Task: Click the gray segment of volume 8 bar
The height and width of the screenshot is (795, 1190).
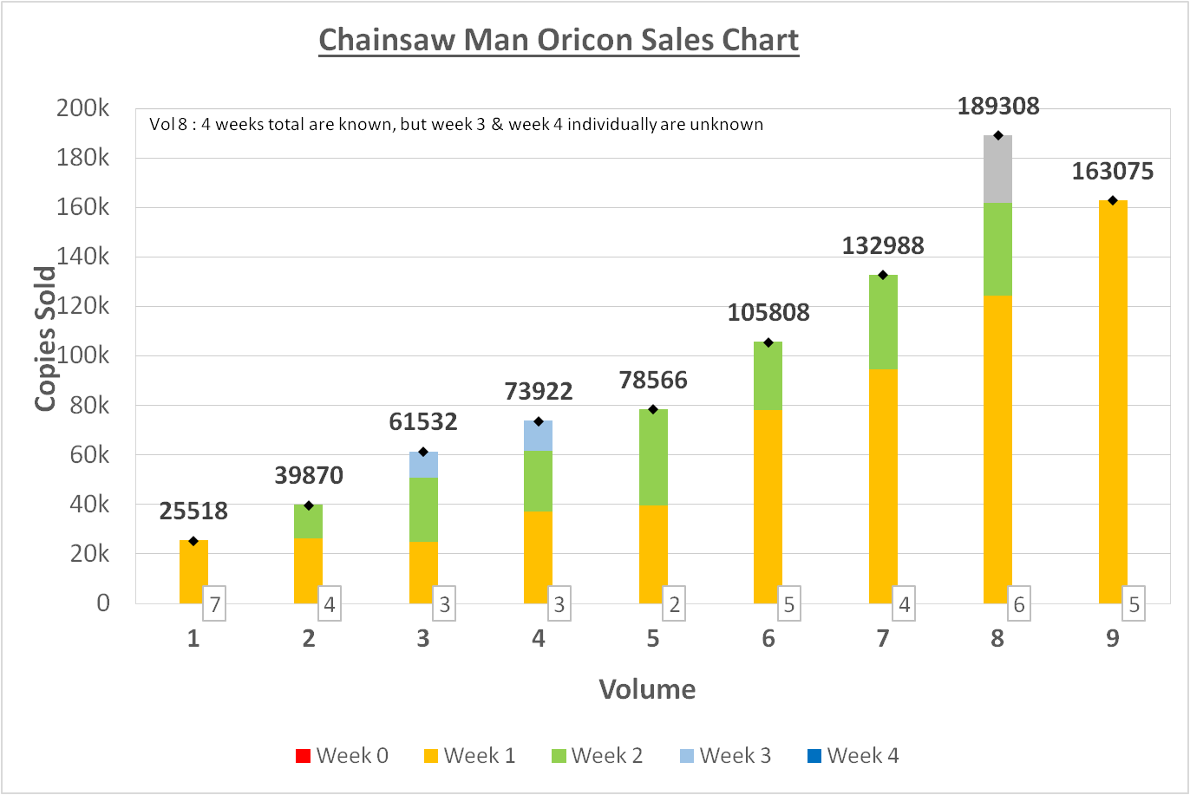Action: click(997, 169)
